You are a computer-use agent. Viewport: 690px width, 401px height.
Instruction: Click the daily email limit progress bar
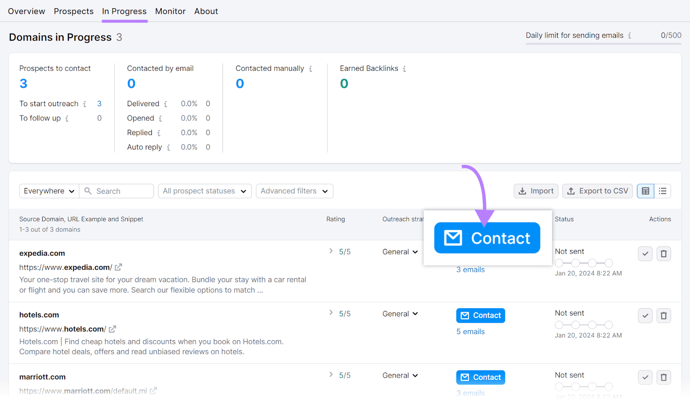(603, 43)
